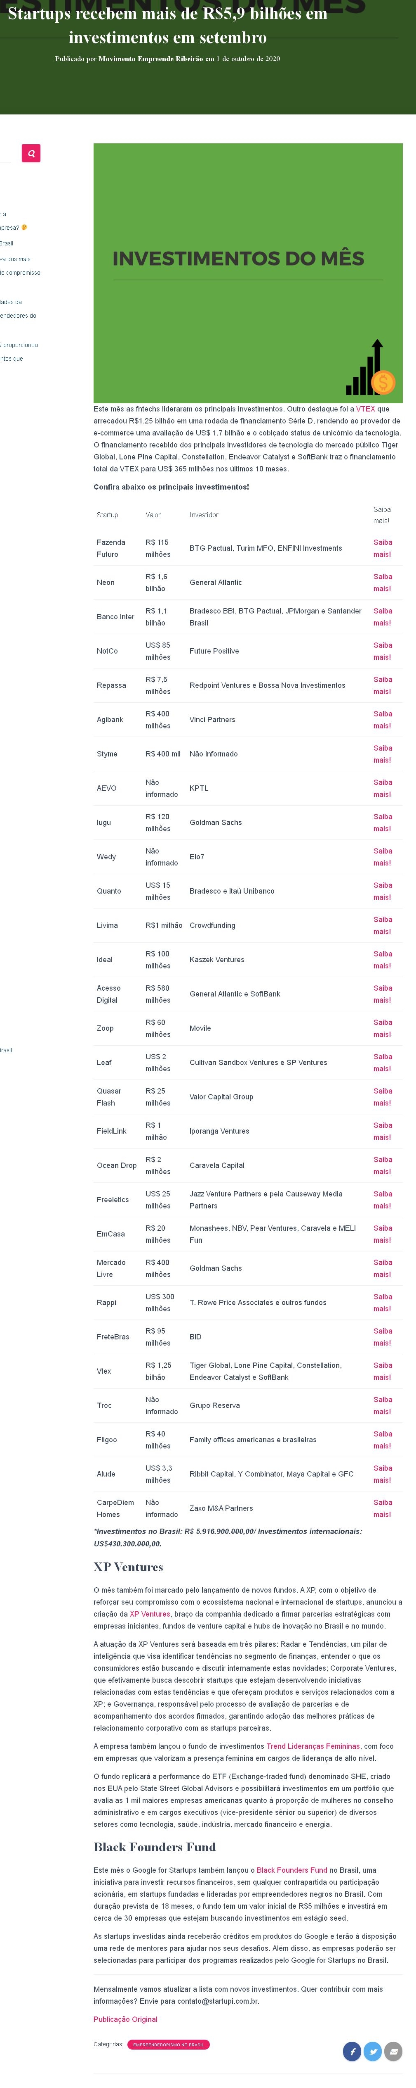The height and width of the screenshot is (2088, 416).
Task: Open Saiba mais for Quasar Flash
Action: (x=382, y=1097)
